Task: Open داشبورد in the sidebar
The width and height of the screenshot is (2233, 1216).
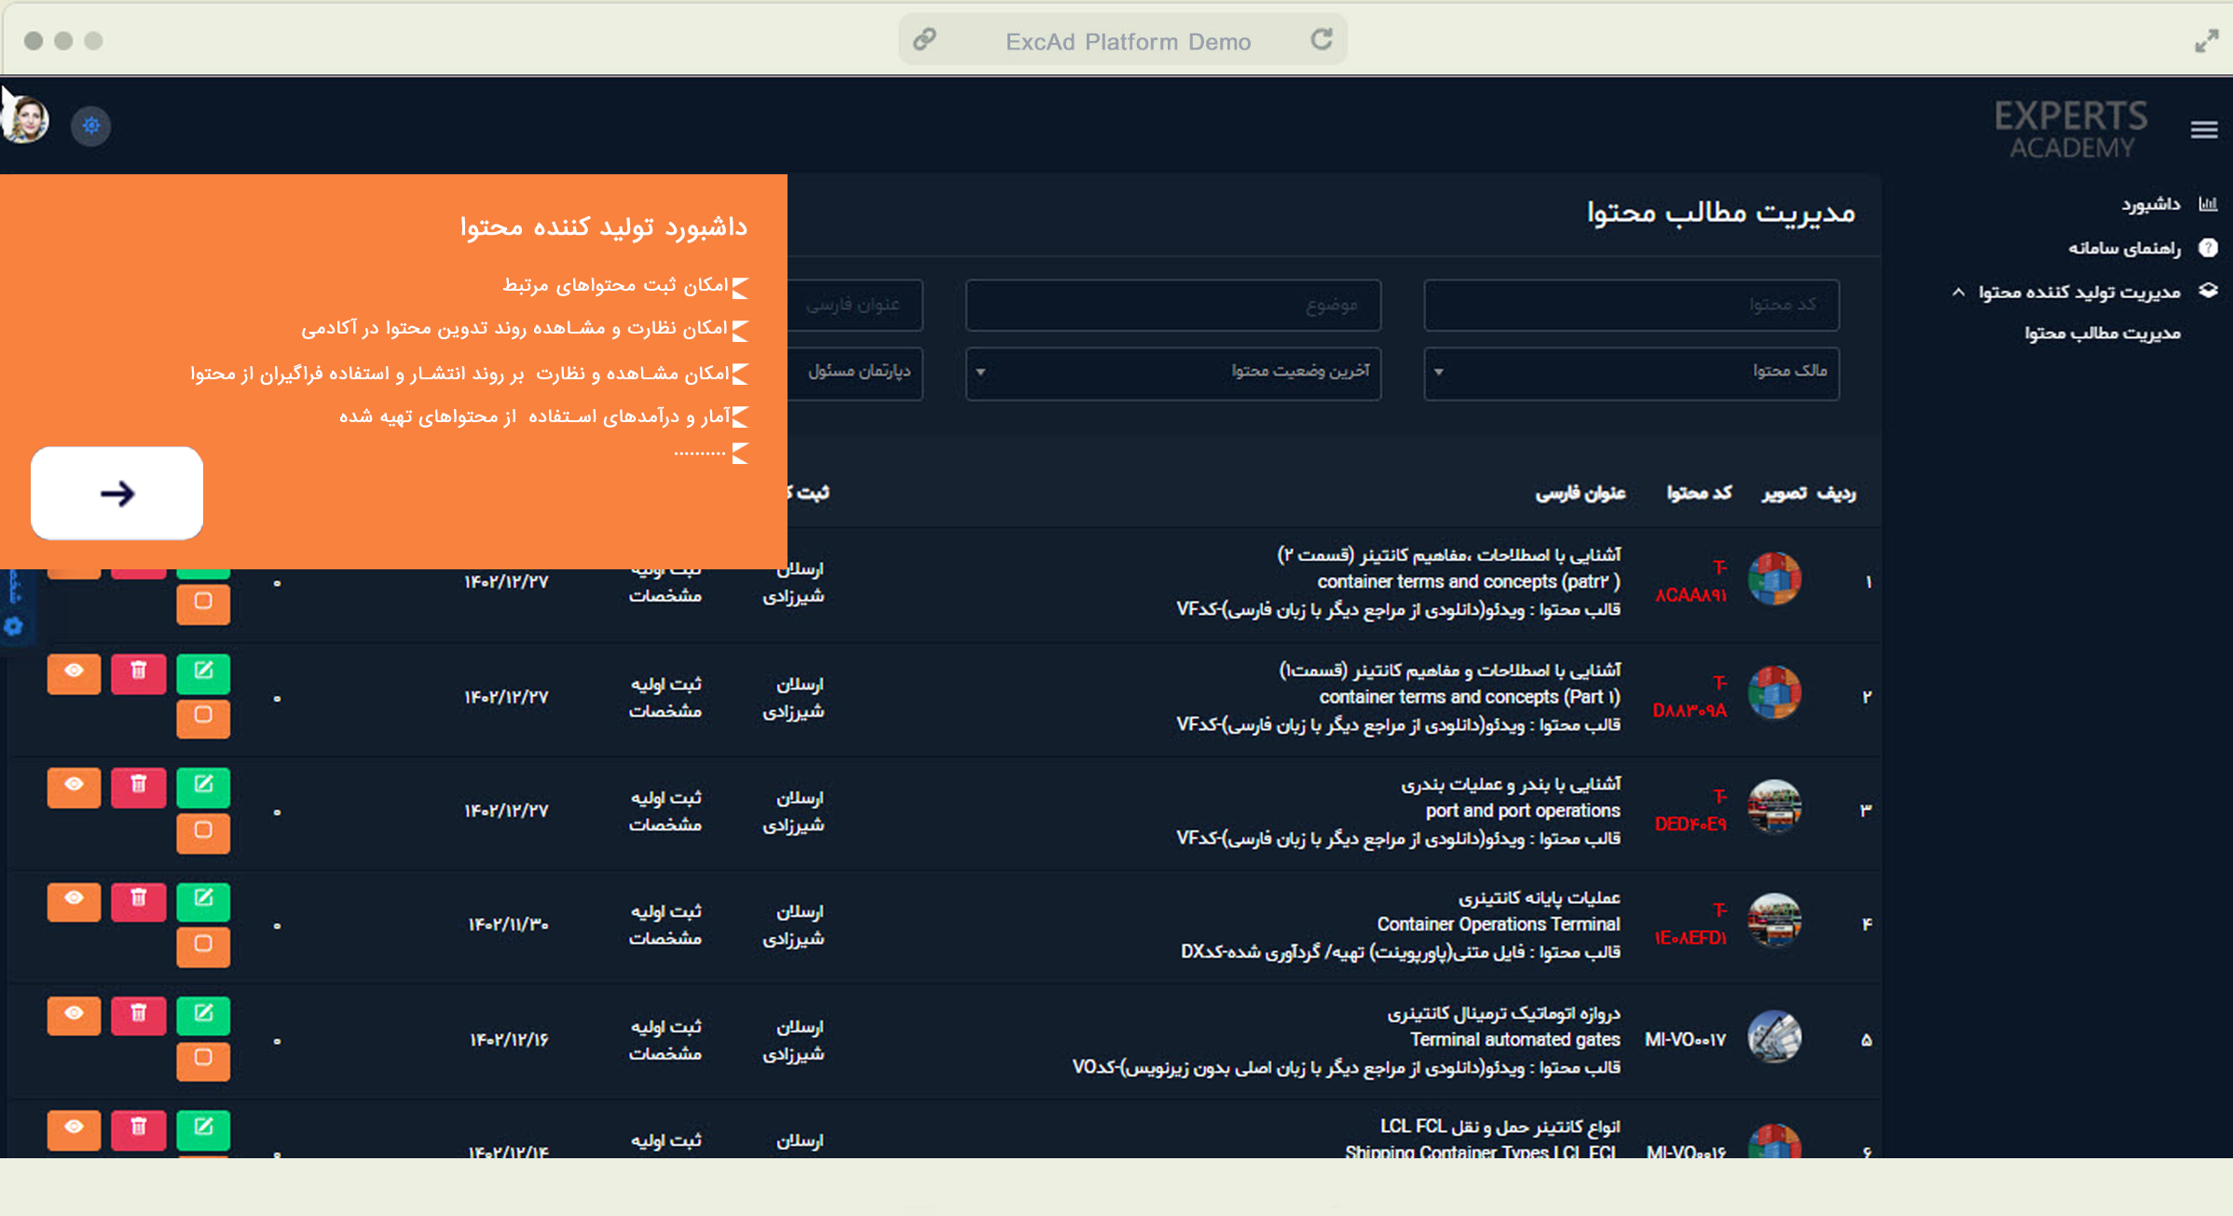Action: coord(2151,204)
